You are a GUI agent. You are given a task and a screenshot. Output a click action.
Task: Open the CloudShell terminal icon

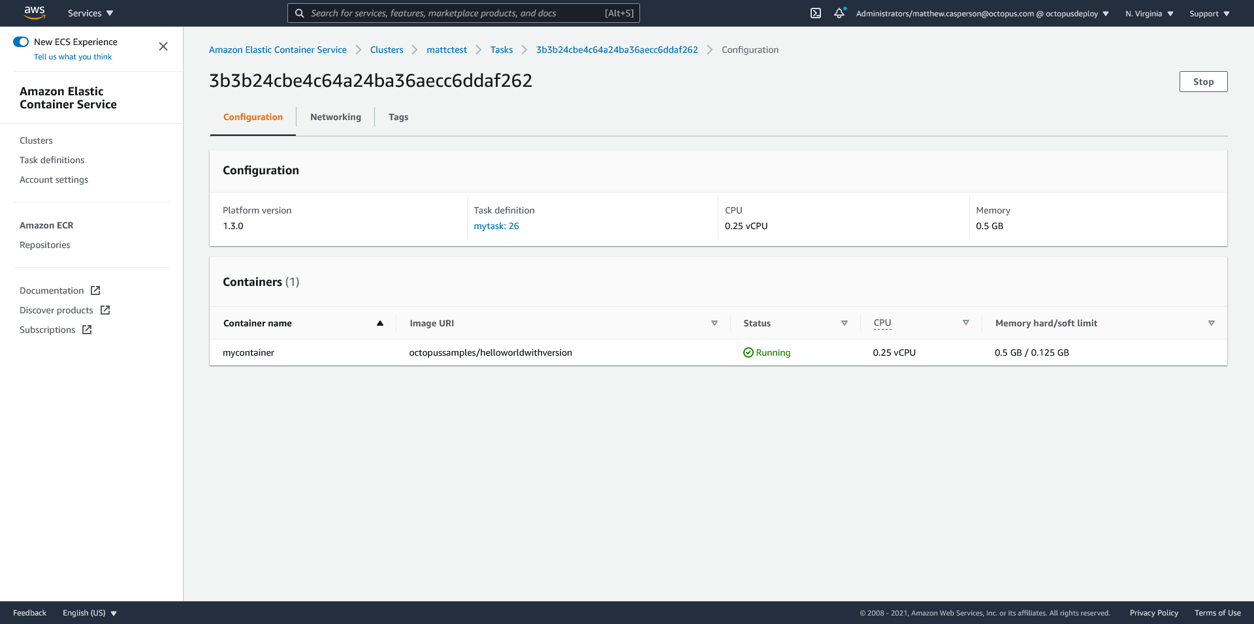tap(815, 13)
